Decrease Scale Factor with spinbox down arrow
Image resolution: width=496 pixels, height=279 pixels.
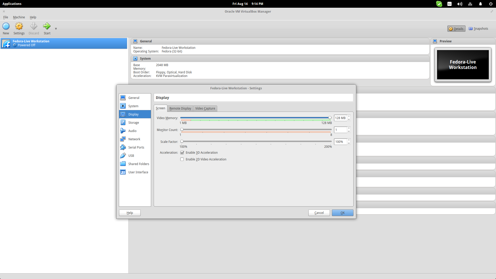tap(349, 143)
